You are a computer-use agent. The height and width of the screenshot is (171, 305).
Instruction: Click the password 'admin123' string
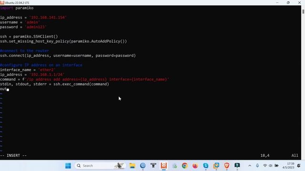click(x=36, y=27)
